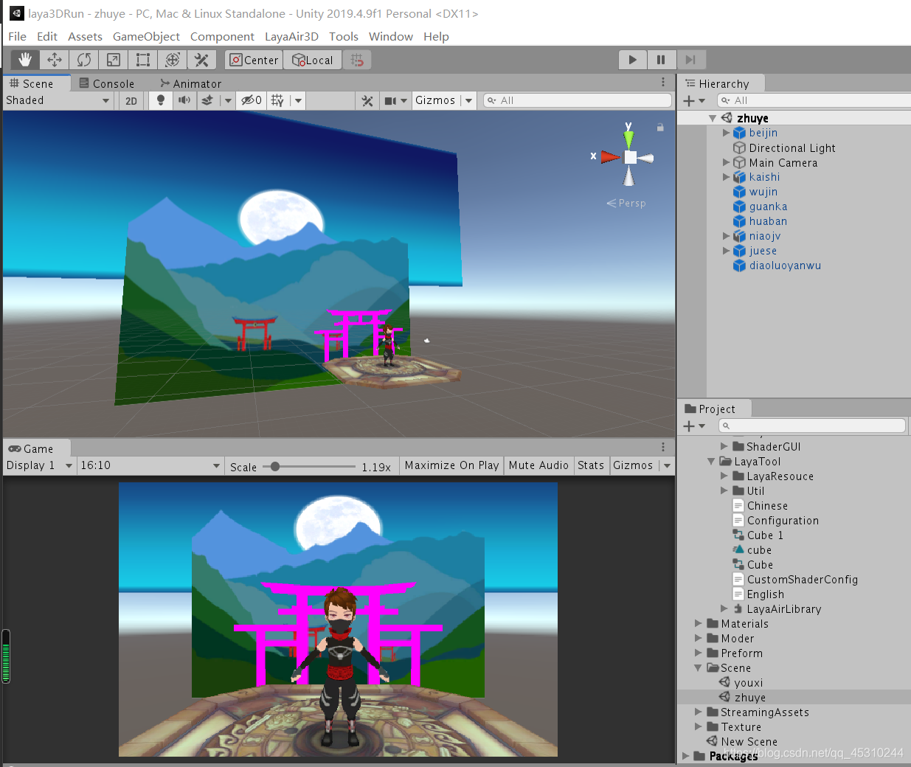Select the Hand tool in the toolbar
Screen dimensions: 911x767
tap(24, 60)
